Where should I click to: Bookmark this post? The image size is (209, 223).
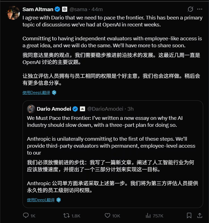point(189,215)
